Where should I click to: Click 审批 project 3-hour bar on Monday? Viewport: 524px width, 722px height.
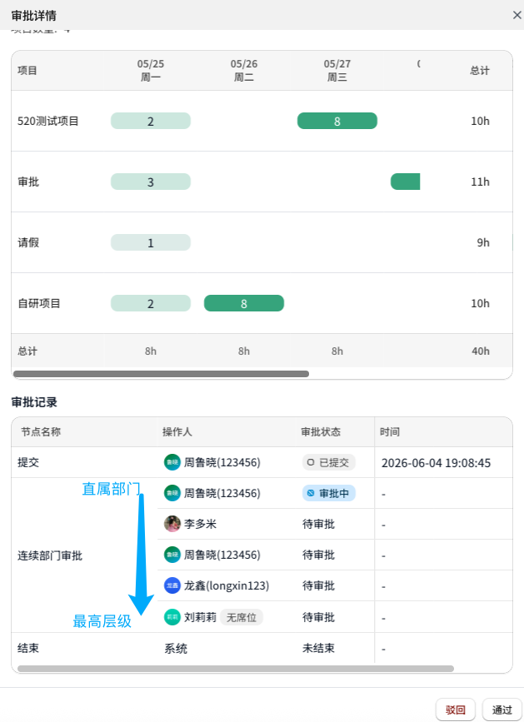(151, 182)
